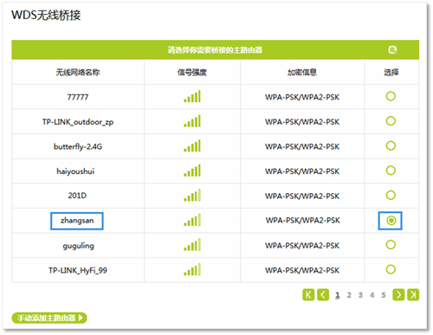Image resolution: width=433 pixels, height=335 pixels.
Task: Open page 5 of network results
Action: [384, 295]
